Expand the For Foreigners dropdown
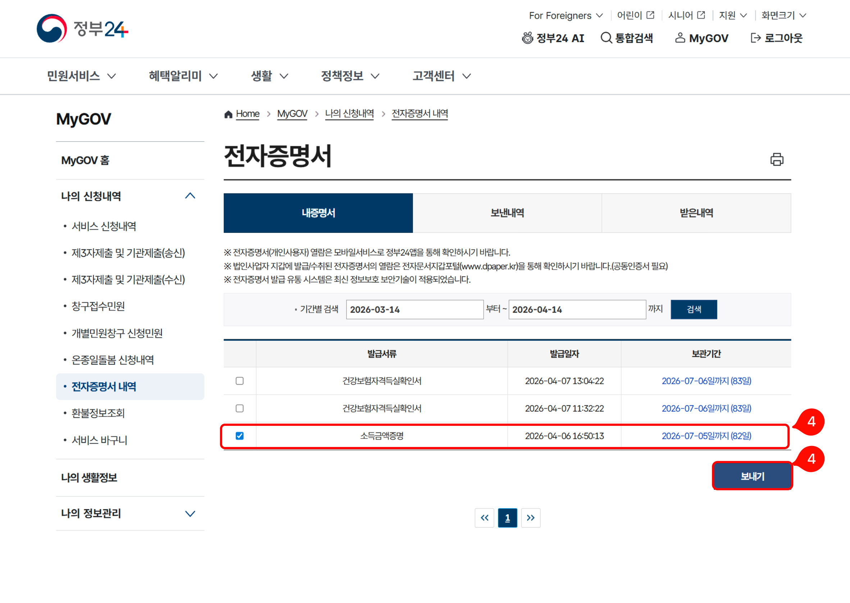The width and height of the screenshot is (850, 603). [566, 15]
